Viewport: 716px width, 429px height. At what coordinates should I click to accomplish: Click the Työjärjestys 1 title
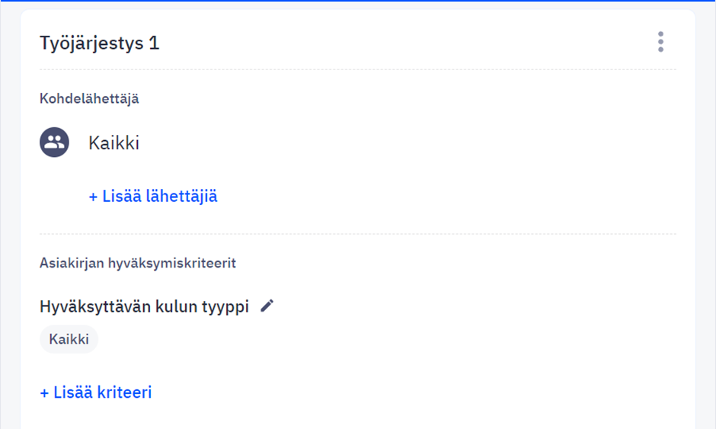100,43
